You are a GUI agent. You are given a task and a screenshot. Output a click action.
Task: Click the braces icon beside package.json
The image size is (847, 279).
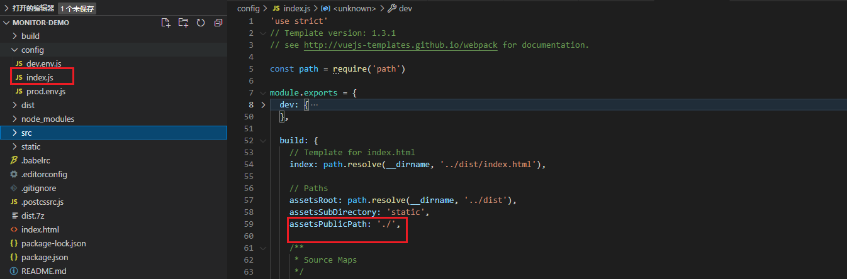(14, 258)
